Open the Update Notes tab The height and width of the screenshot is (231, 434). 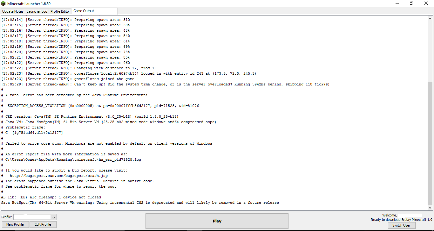pyautogui.click(x=13, y=11)
